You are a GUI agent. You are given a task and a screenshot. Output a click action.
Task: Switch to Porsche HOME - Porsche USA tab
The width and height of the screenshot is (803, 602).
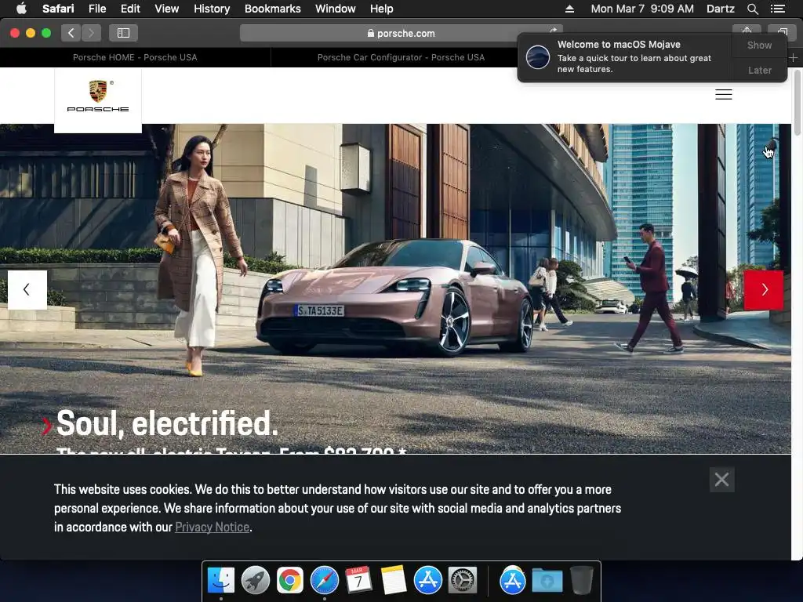click(x=135, y=57)
